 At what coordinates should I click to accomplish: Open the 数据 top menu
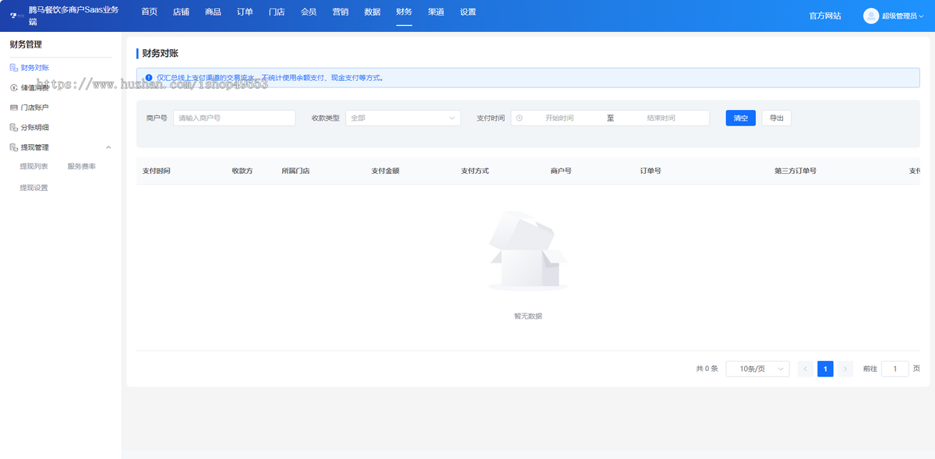[x=372, y=12]
